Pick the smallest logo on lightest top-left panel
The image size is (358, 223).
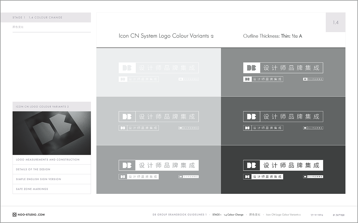pyautogui.click(x=189, y=79)
